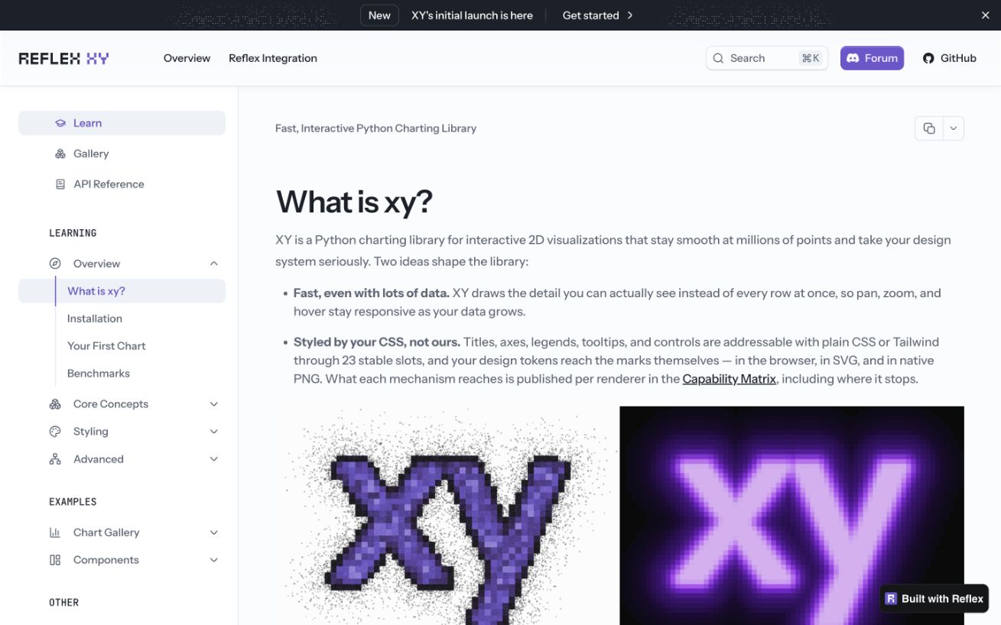
Task: Click "XY's initial launch is here" banner text
Action: click(472, 15)
